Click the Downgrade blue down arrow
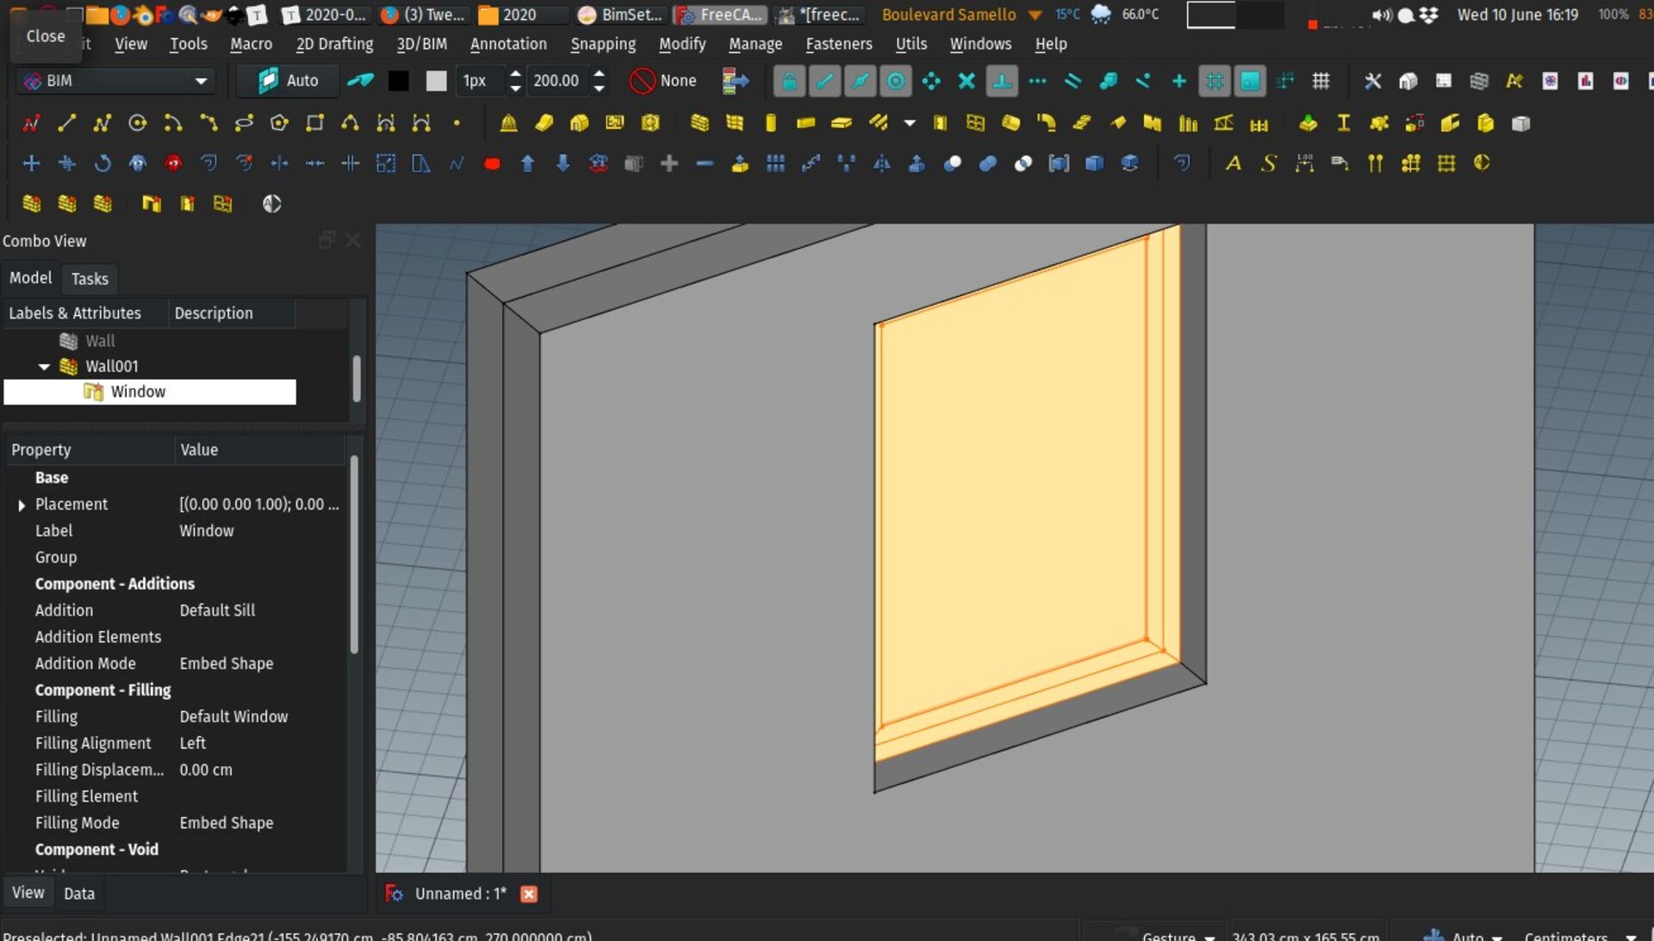Viewport: 1654px width, 941px height. tap(563, 163)
